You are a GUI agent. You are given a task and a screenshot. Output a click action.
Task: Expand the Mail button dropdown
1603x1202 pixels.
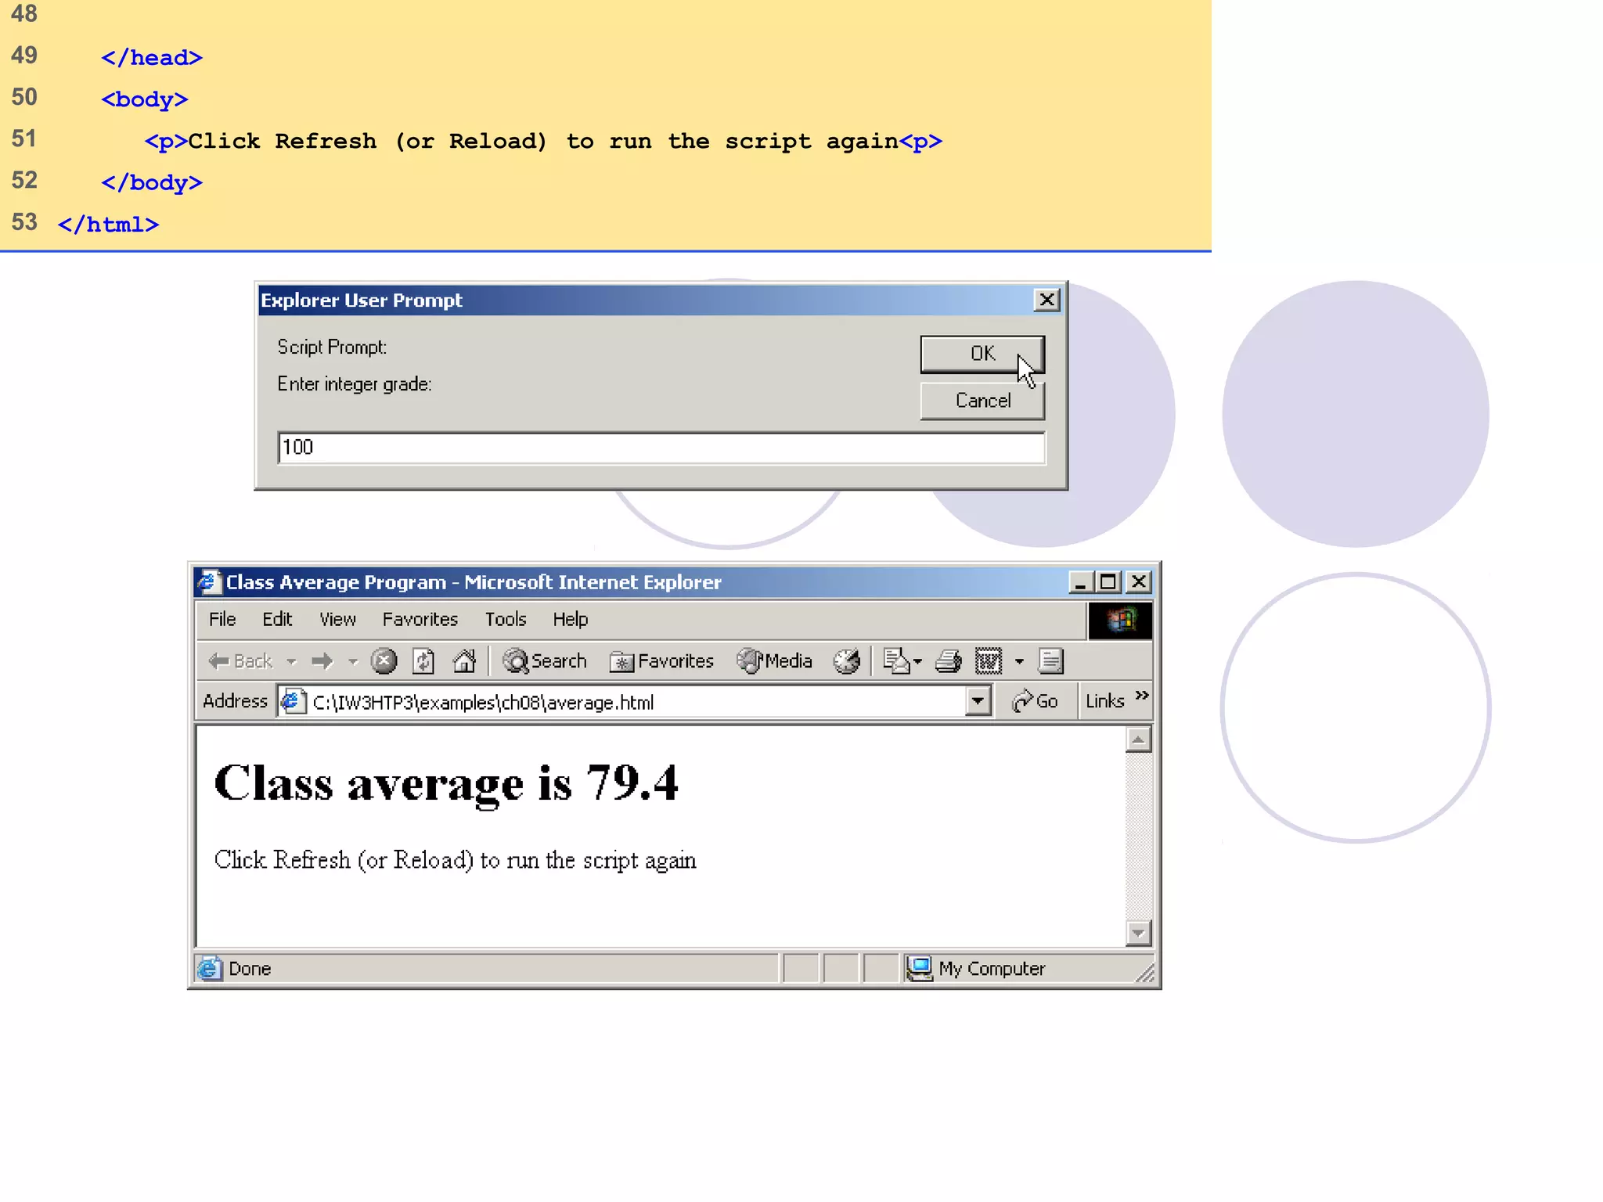917,661
